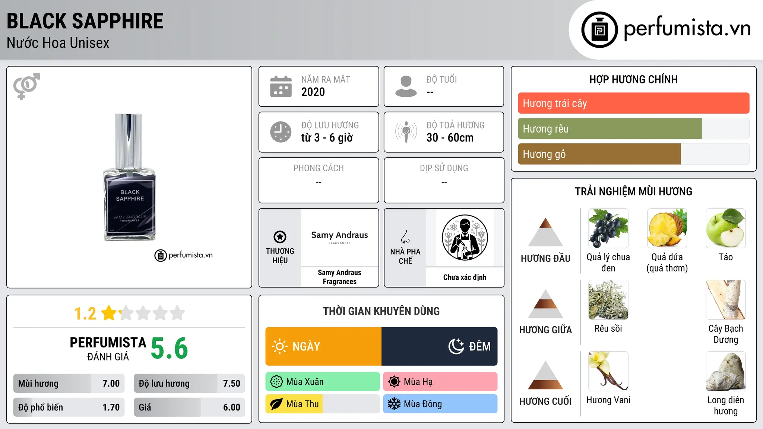Select the Mùa Thu season label
Screen dimensions: 763x429
tap(303, 404)
